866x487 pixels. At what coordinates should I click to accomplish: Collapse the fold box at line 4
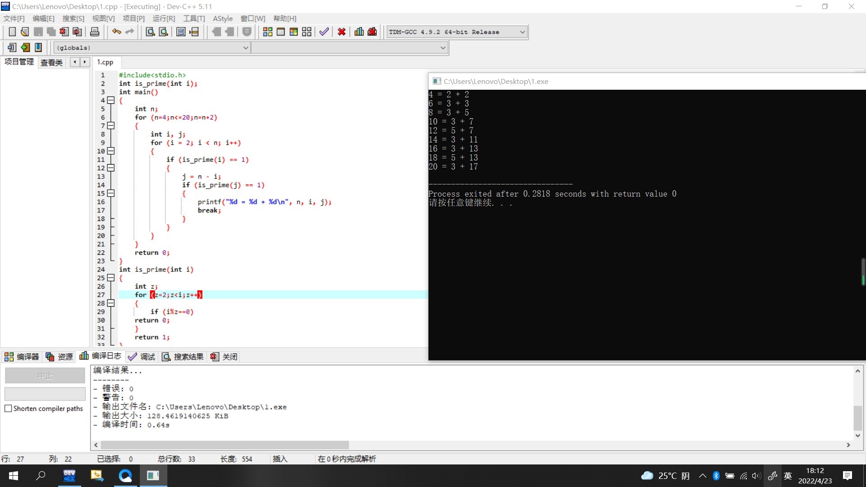(111, 100)
